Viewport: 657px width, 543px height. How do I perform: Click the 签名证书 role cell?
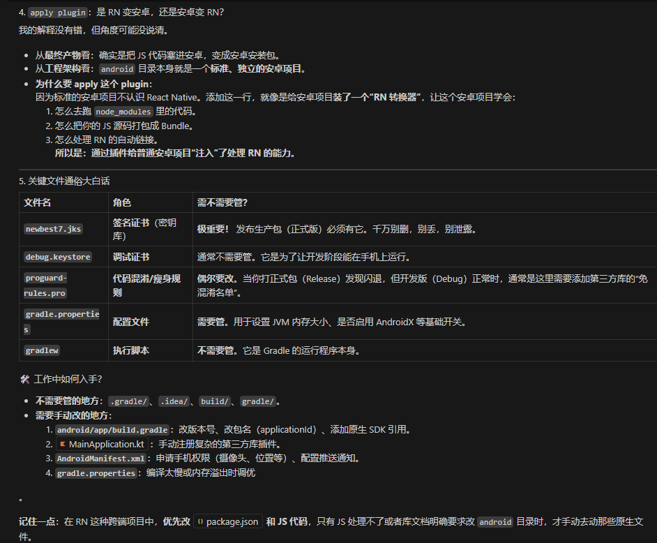click(x=151, y=229)
